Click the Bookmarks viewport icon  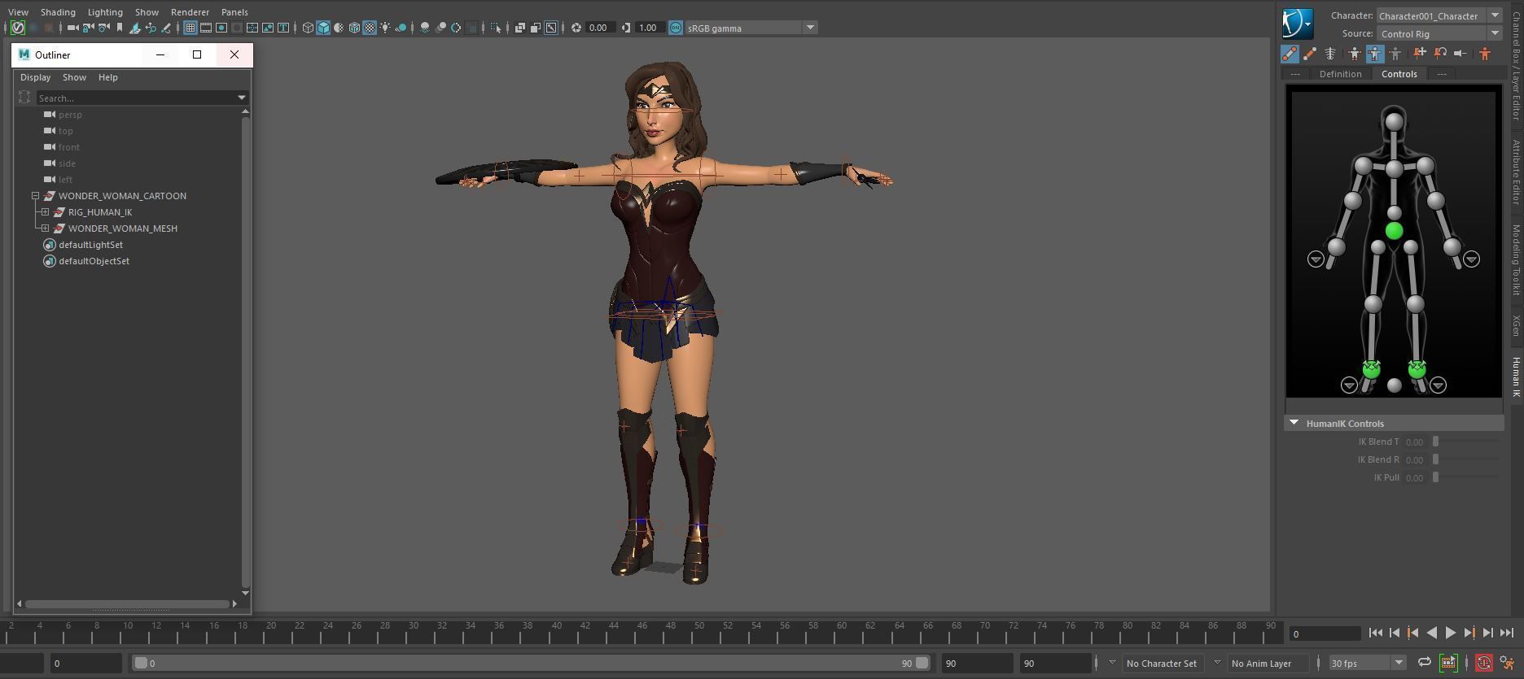(120, 28)
